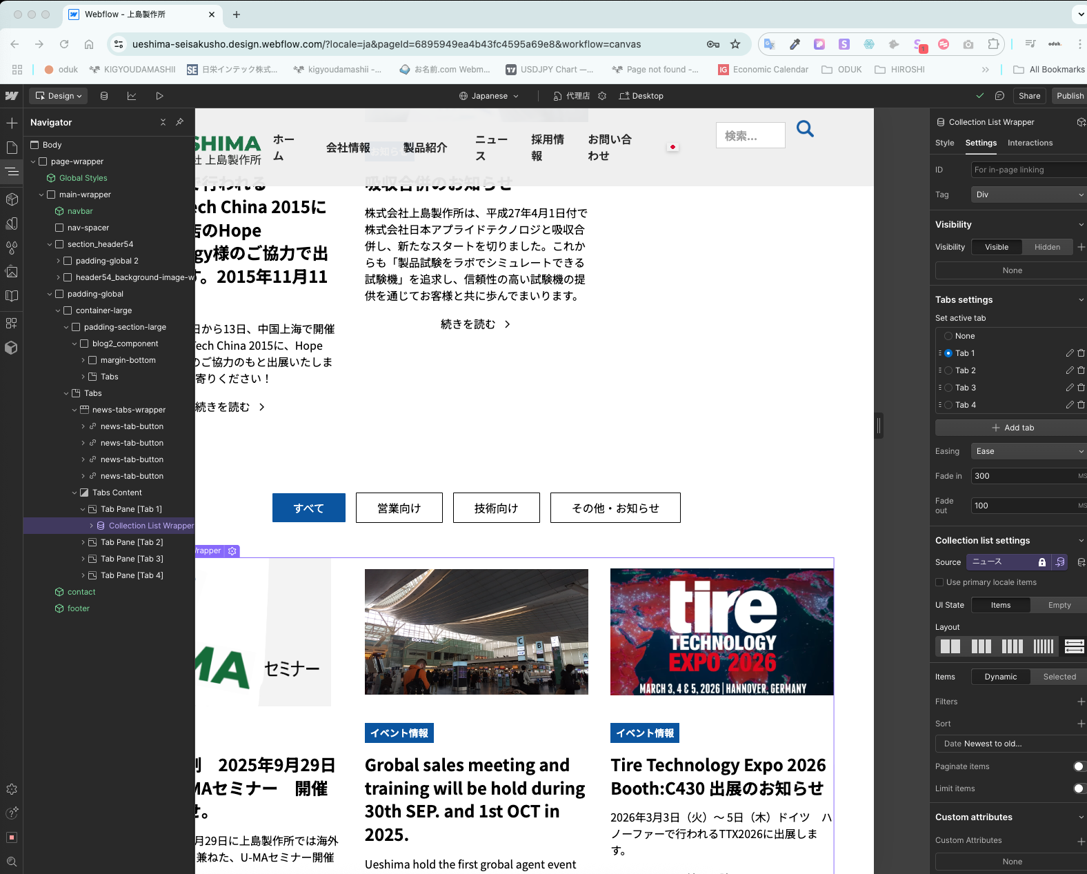Bookmark this page with the star icon

click(x=735, y=44)
